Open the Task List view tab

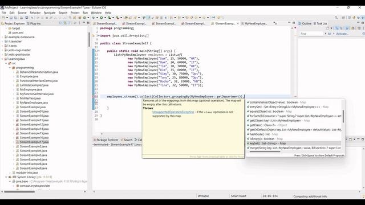(x=321, y=23)
